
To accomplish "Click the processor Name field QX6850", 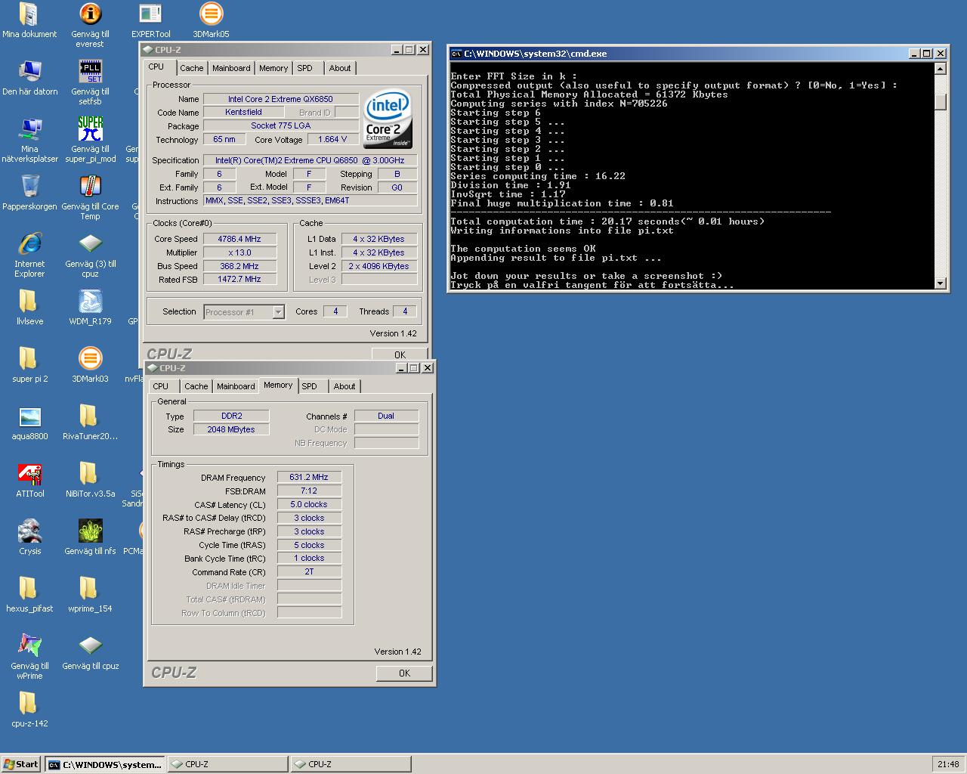I will (280, 99).
